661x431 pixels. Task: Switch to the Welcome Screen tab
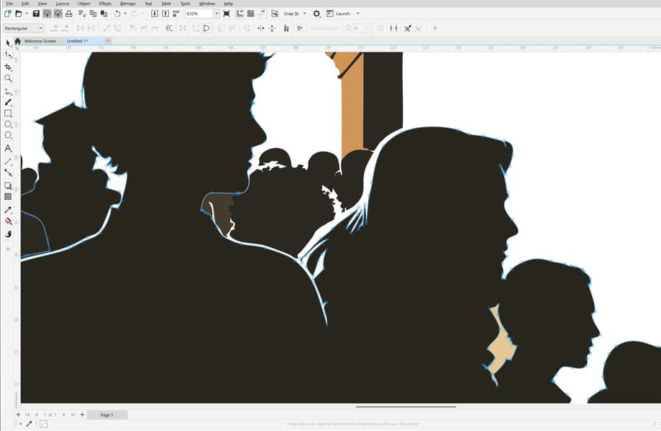coord(40,41)
